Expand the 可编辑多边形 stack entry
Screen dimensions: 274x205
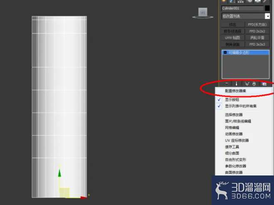click(x=225, y=52)
